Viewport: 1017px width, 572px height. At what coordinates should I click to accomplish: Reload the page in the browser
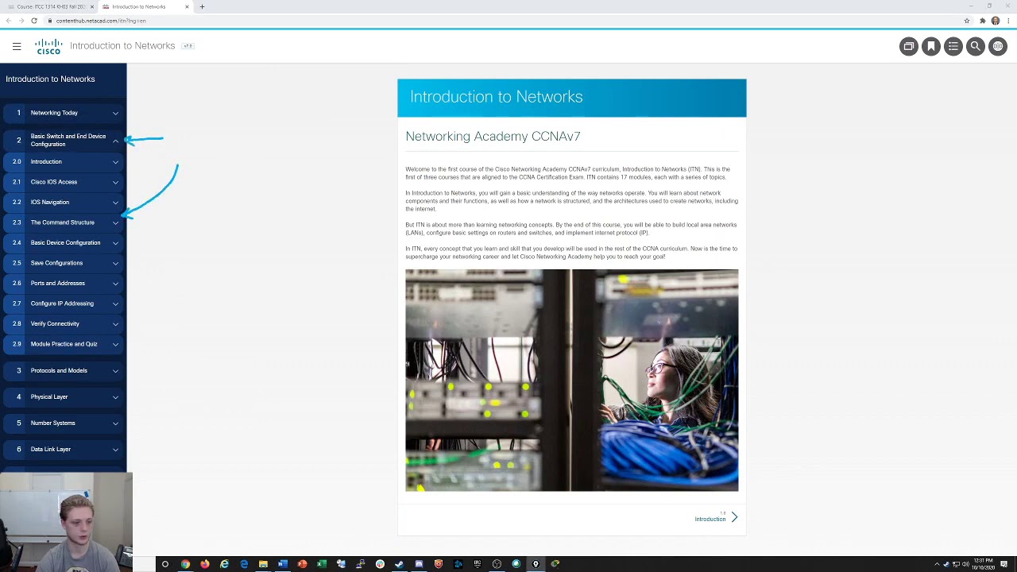tap(34, 21)
